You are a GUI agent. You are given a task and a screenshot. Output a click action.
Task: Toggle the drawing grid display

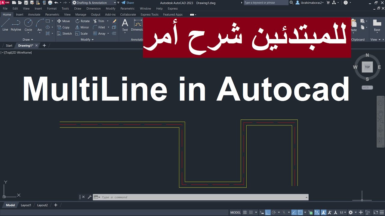(245, 212)
